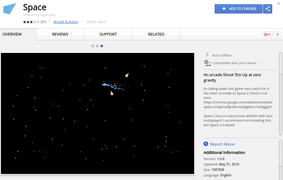Viewport: 283px width, 180px height.
Task: Click the 'Space 2 has so many' paragraph
Action: [238, 120]
